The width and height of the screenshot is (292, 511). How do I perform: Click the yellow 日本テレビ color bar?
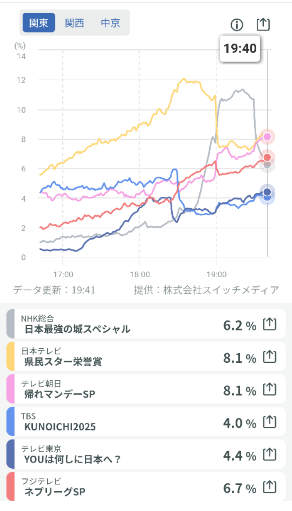pos(11,357)
